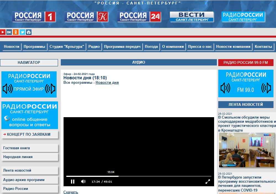Open Россия К Санкт-Петербург logo
Image resolution: width=276 pixels, height=194 pixels.
pos(86,17)
